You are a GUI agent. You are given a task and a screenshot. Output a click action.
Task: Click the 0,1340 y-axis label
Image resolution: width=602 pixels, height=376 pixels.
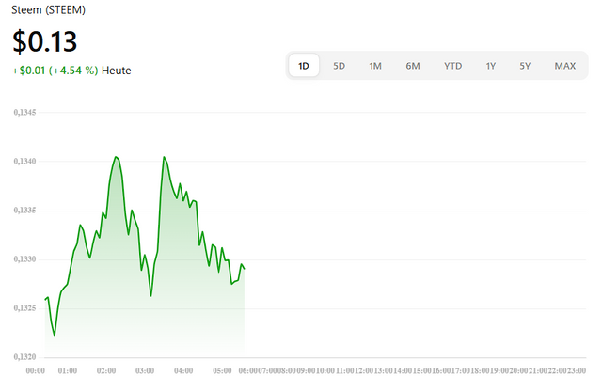tap(24, 162)
